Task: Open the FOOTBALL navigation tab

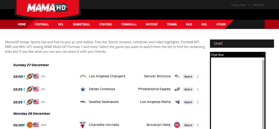Action: 42,24
